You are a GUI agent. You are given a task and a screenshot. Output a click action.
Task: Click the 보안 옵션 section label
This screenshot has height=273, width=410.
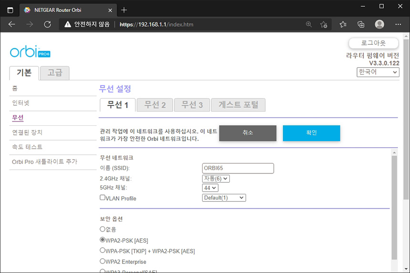111,219
